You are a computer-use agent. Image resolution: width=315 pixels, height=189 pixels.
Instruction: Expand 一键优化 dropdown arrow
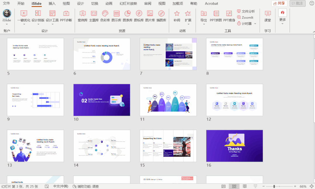[24, 24]
